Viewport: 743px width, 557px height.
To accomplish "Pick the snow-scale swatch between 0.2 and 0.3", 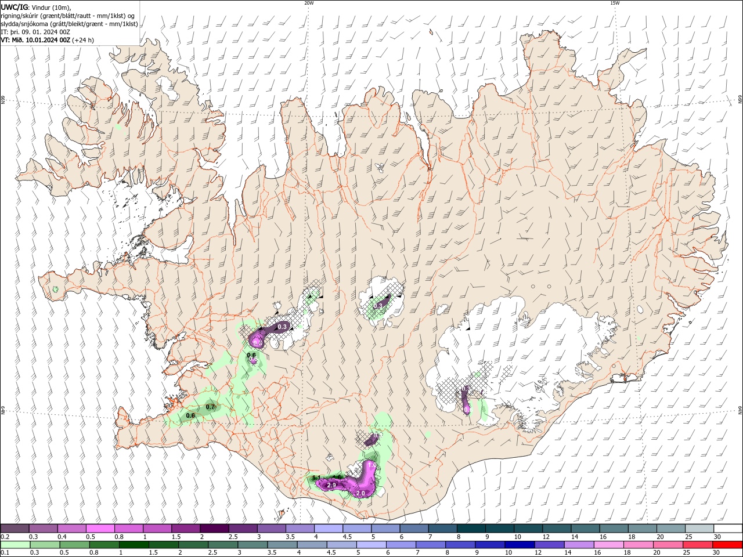I will point(15,529).
